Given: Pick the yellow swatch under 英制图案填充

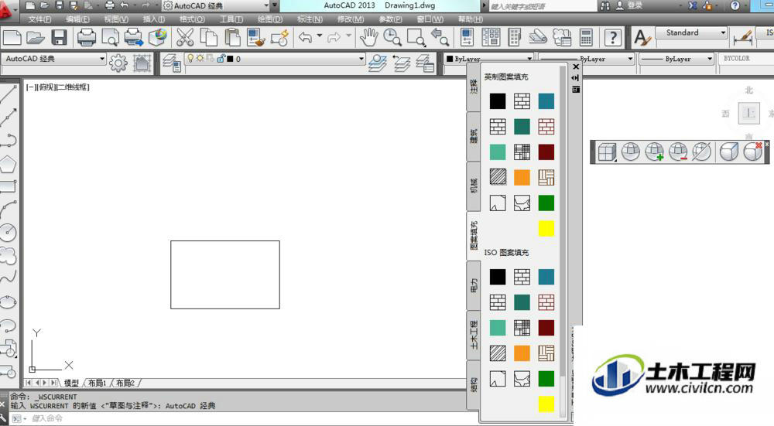Looking at the screenshot, I should tap(546, 228).
